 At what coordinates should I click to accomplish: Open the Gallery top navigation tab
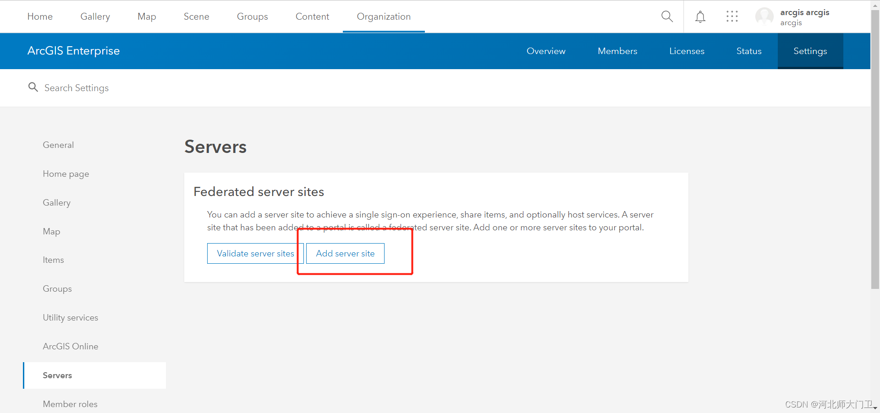95,16
